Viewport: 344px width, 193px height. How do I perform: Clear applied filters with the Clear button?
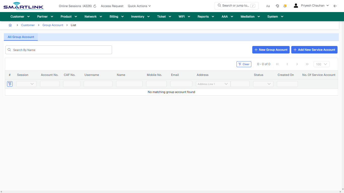(x=244, y=64)
